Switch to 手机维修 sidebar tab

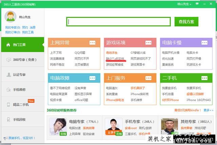23,90
